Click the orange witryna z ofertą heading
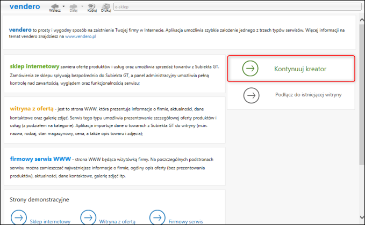The image size is (365, 225). [x=32, y=109]
